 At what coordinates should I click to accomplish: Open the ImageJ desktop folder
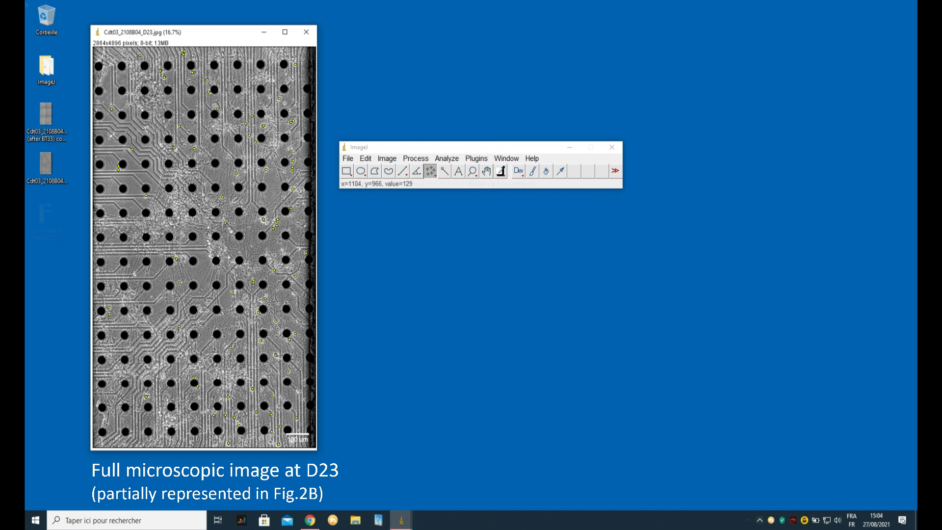click(x=46, y=70)
